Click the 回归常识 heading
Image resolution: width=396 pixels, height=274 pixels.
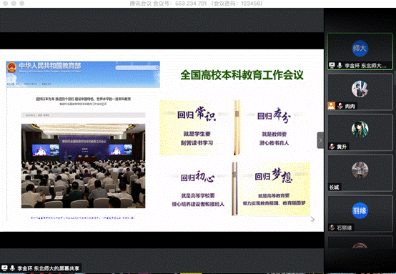point(197,114)
